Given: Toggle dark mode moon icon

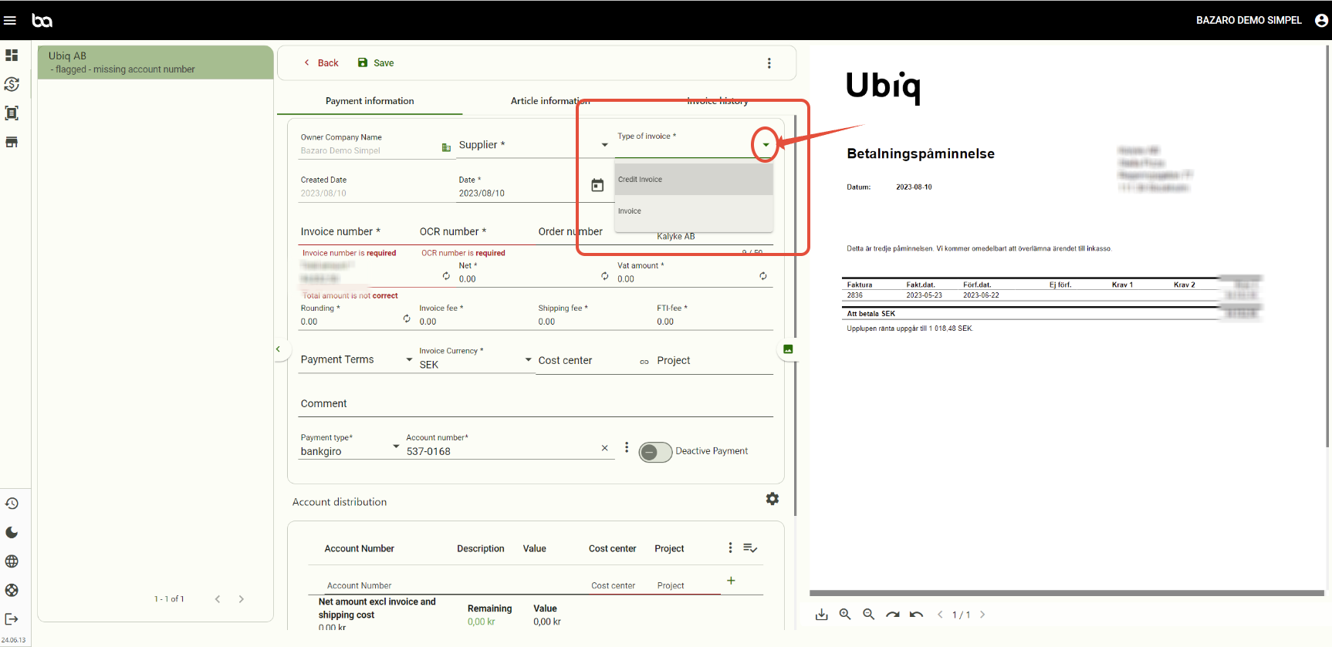Looking at the screenshot, I should 12,532.
